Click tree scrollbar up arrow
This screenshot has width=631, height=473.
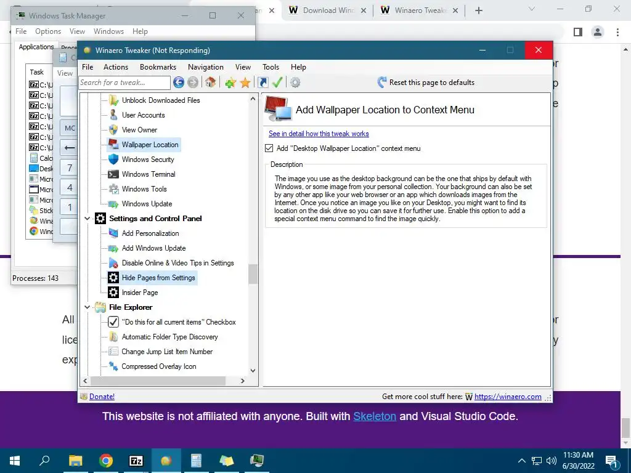pyautogui.click(x=253, y=99)
